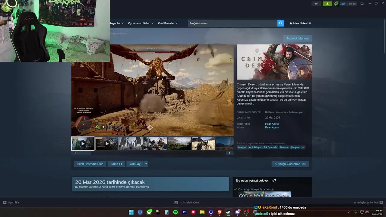386x217 pixels.
Task: Click the magnifier search button in store
Action: click(x=281, y=23)
